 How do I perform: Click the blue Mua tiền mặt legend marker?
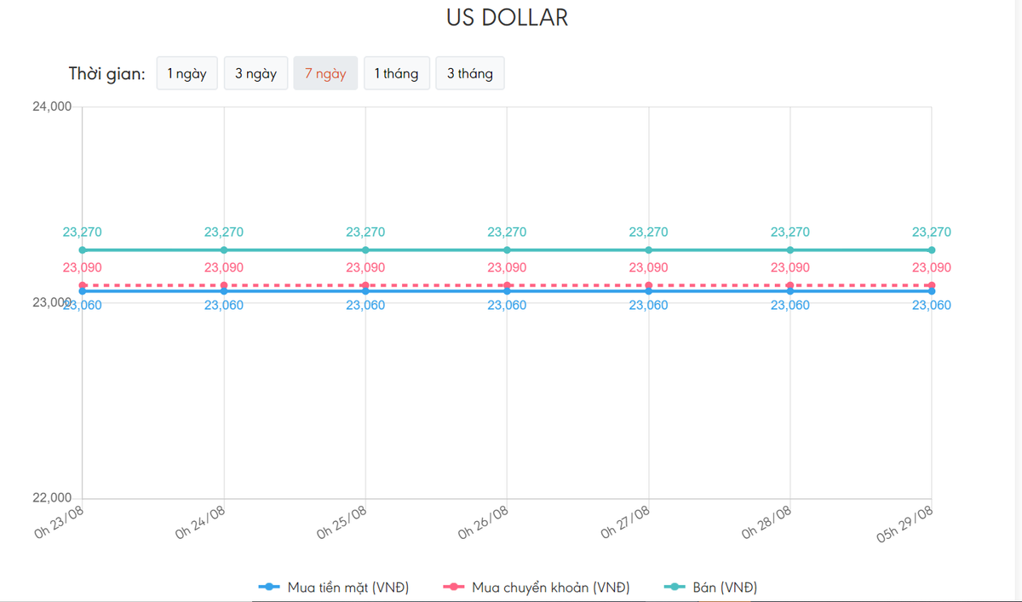[269, 588]
